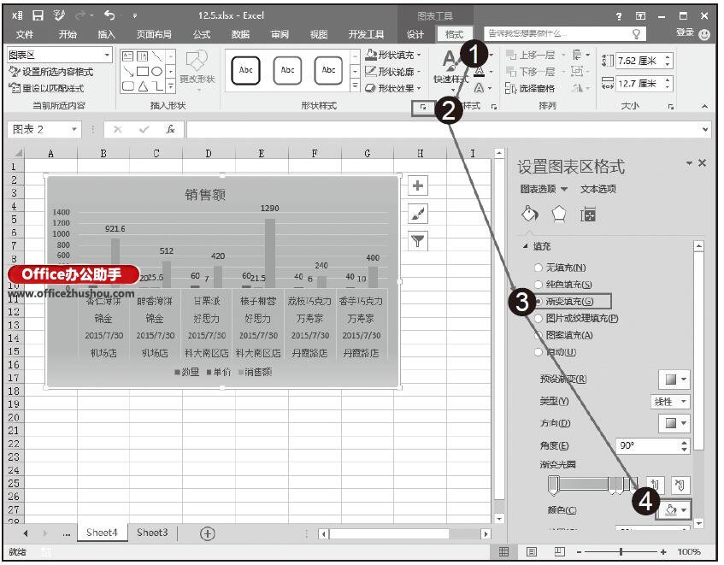This screenshot has width=724, height=565.
Task: Expand the formula bar
Action: 705,129
